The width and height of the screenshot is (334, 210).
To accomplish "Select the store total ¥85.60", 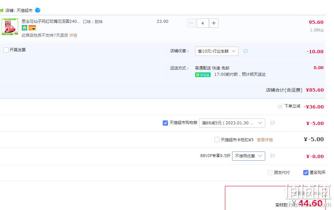I will (x=314, y=90).
